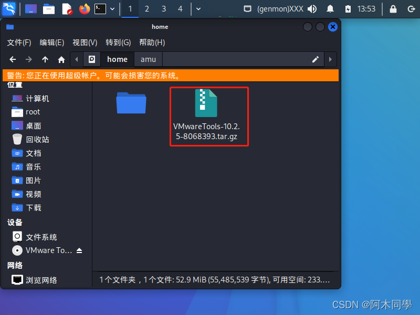Click the file manager window title icon
420x315 pixels.
coord(10,27)
